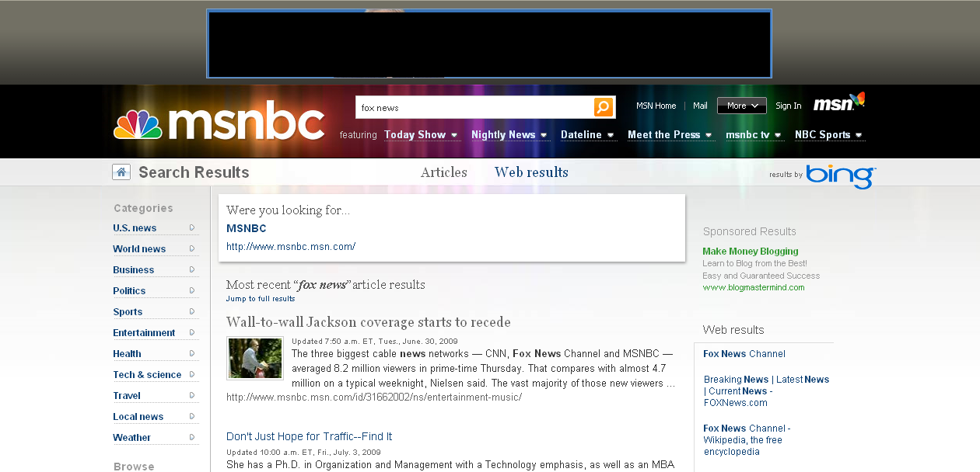This screenshot has width=980, height=472.
Task: Open the Fox News Channel web result
Action: point(744,354)
